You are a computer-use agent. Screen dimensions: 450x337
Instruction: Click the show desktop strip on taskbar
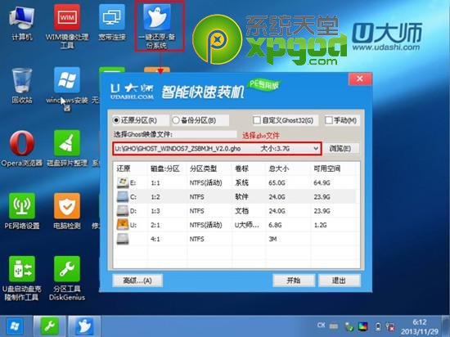(x=446, y=326)
